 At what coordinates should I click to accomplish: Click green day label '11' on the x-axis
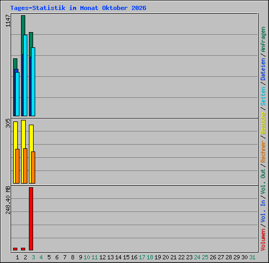coord(95,257)
